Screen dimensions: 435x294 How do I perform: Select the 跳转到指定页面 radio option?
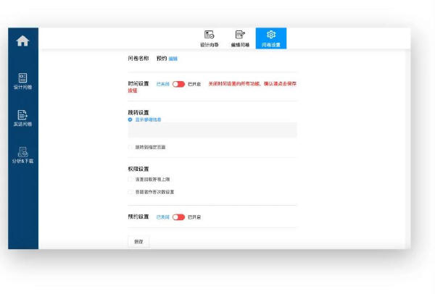[x=130, y=147]
